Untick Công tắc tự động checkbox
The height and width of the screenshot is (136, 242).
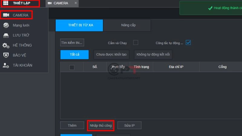tap(188, 43)
